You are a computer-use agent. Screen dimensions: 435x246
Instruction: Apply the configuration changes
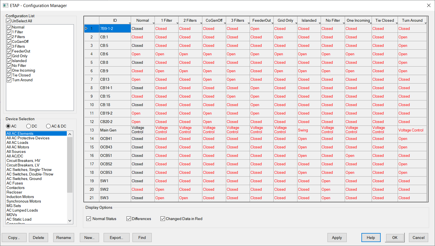(x=337, y=238)
